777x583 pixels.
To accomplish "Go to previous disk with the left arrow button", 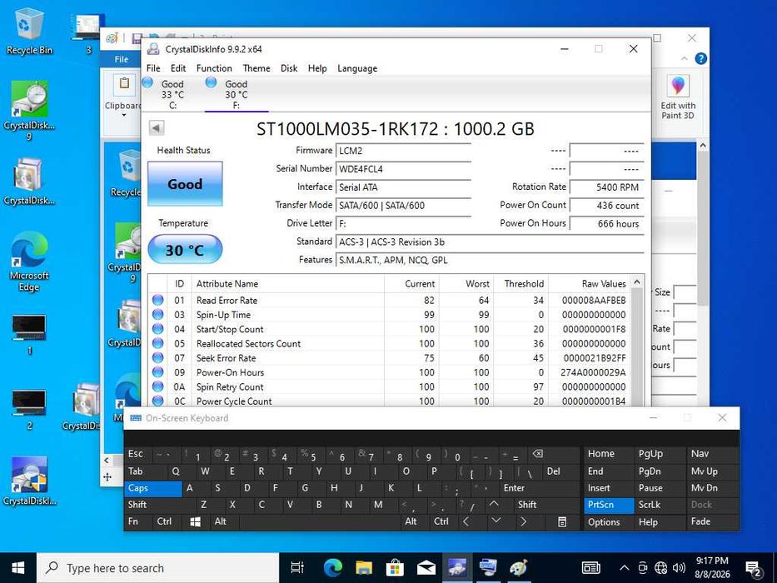I will 157,128.
